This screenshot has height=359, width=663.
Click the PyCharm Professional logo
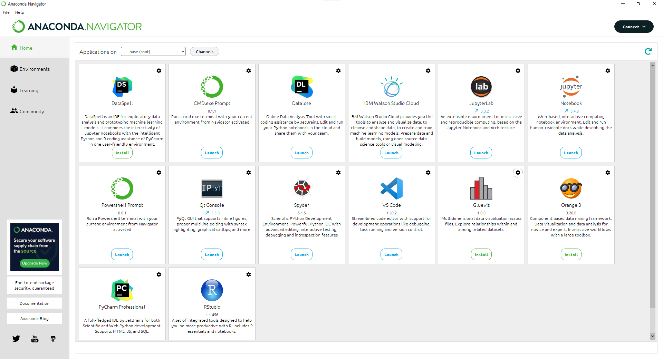[122, 290]
